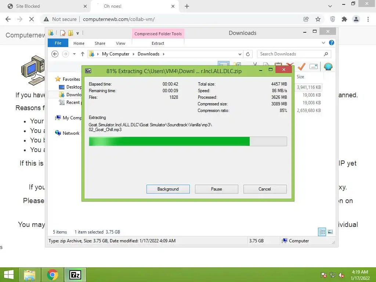The width and height of the screenshot is (376, 282).
Task: Open Explorer Help question mark
Action: pos(332,43)
